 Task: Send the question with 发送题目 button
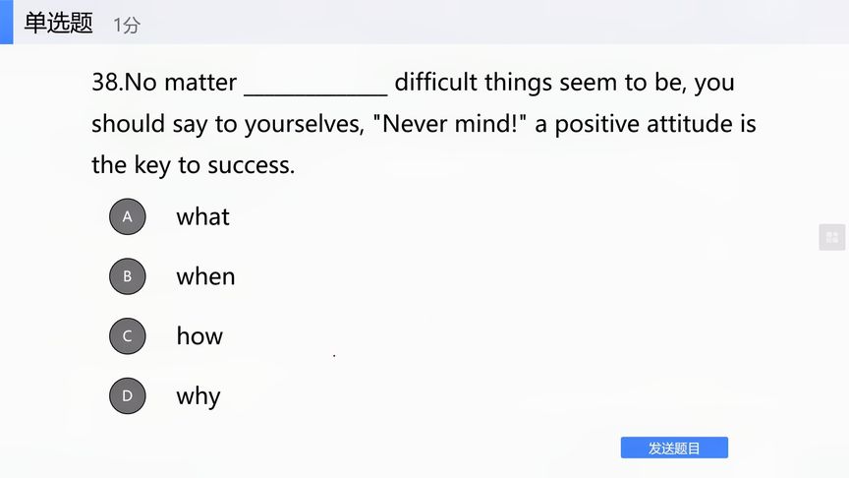(674, 448)
